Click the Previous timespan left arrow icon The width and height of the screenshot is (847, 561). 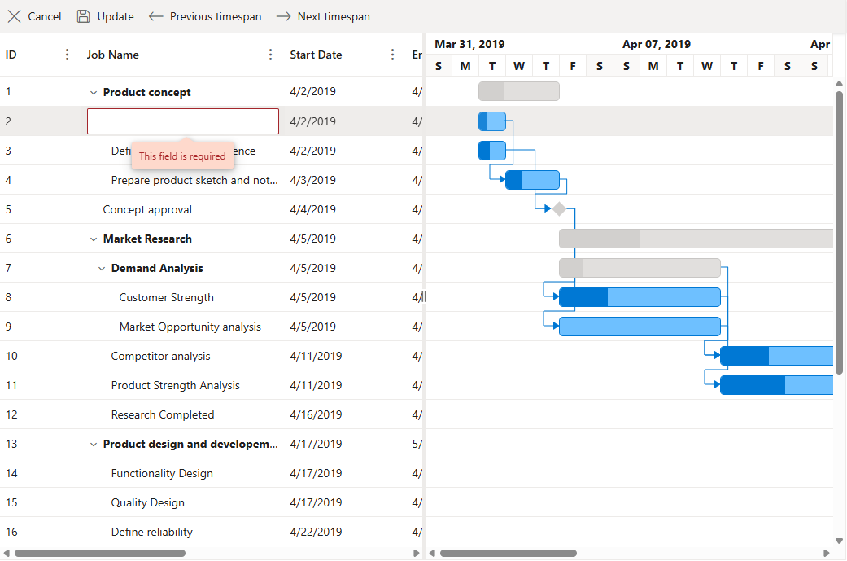[156, 16]
